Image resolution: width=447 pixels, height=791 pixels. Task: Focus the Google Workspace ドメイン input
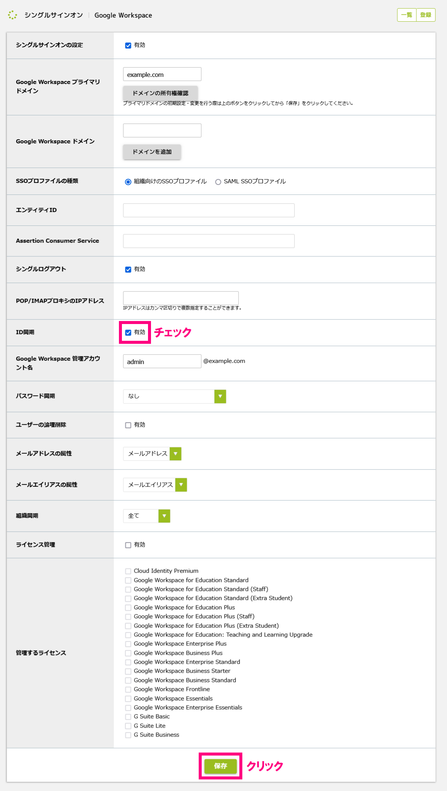162,130
